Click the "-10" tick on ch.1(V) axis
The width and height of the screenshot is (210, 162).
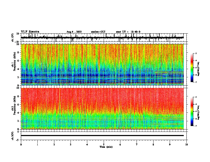point(17,42)
